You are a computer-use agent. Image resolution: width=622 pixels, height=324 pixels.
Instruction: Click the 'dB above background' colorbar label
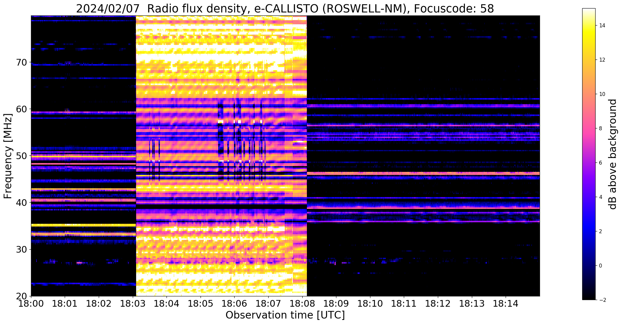[613, 154]
